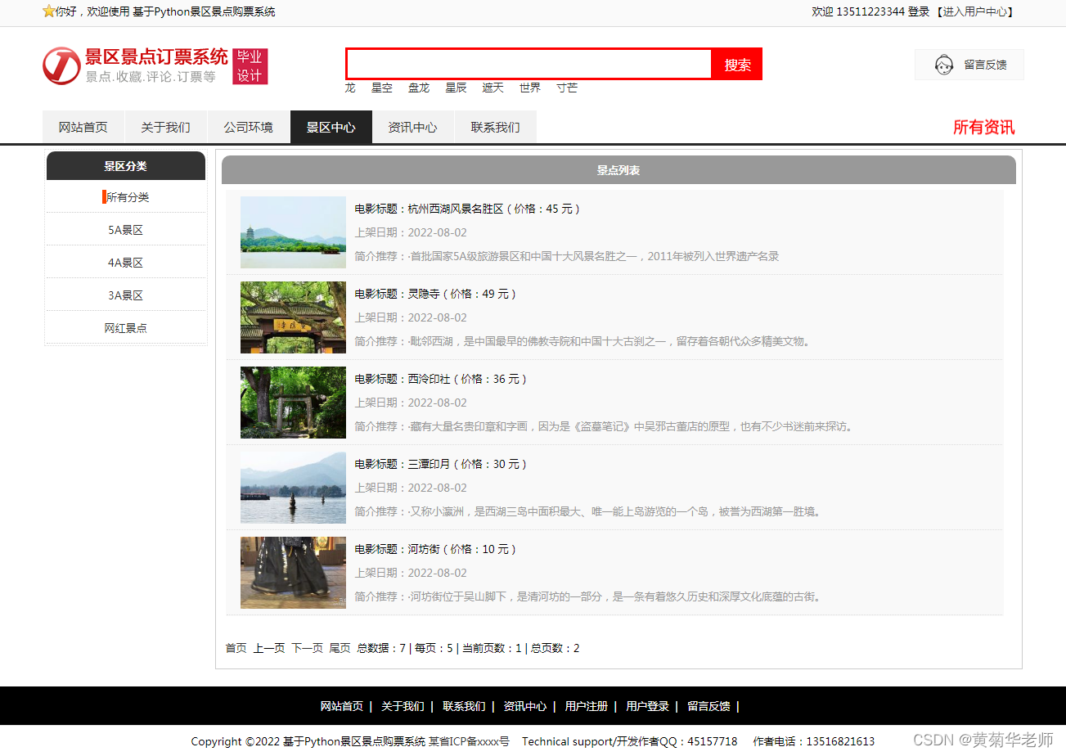Viewport: 1066px width, 756px height.
Task: Click footer 联系我们 link
Action: coord(464,706)
